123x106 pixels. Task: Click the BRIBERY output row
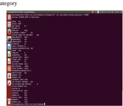coord(16,28)
